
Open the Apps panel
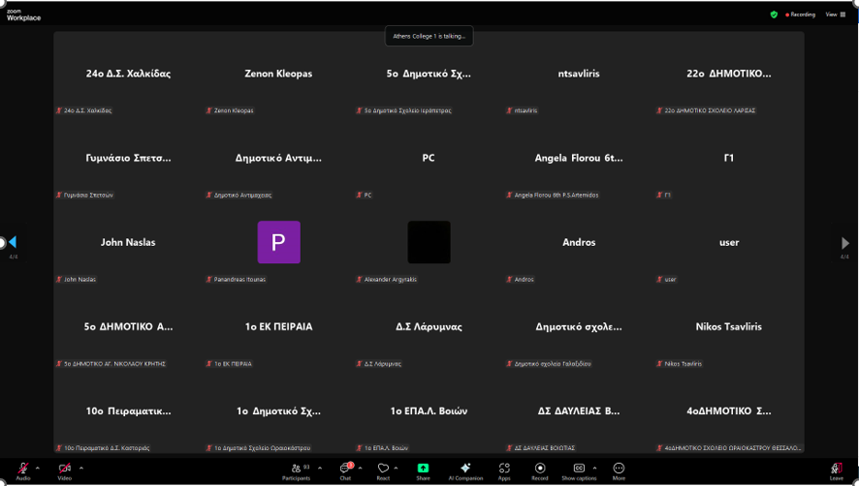pos(504,470)
